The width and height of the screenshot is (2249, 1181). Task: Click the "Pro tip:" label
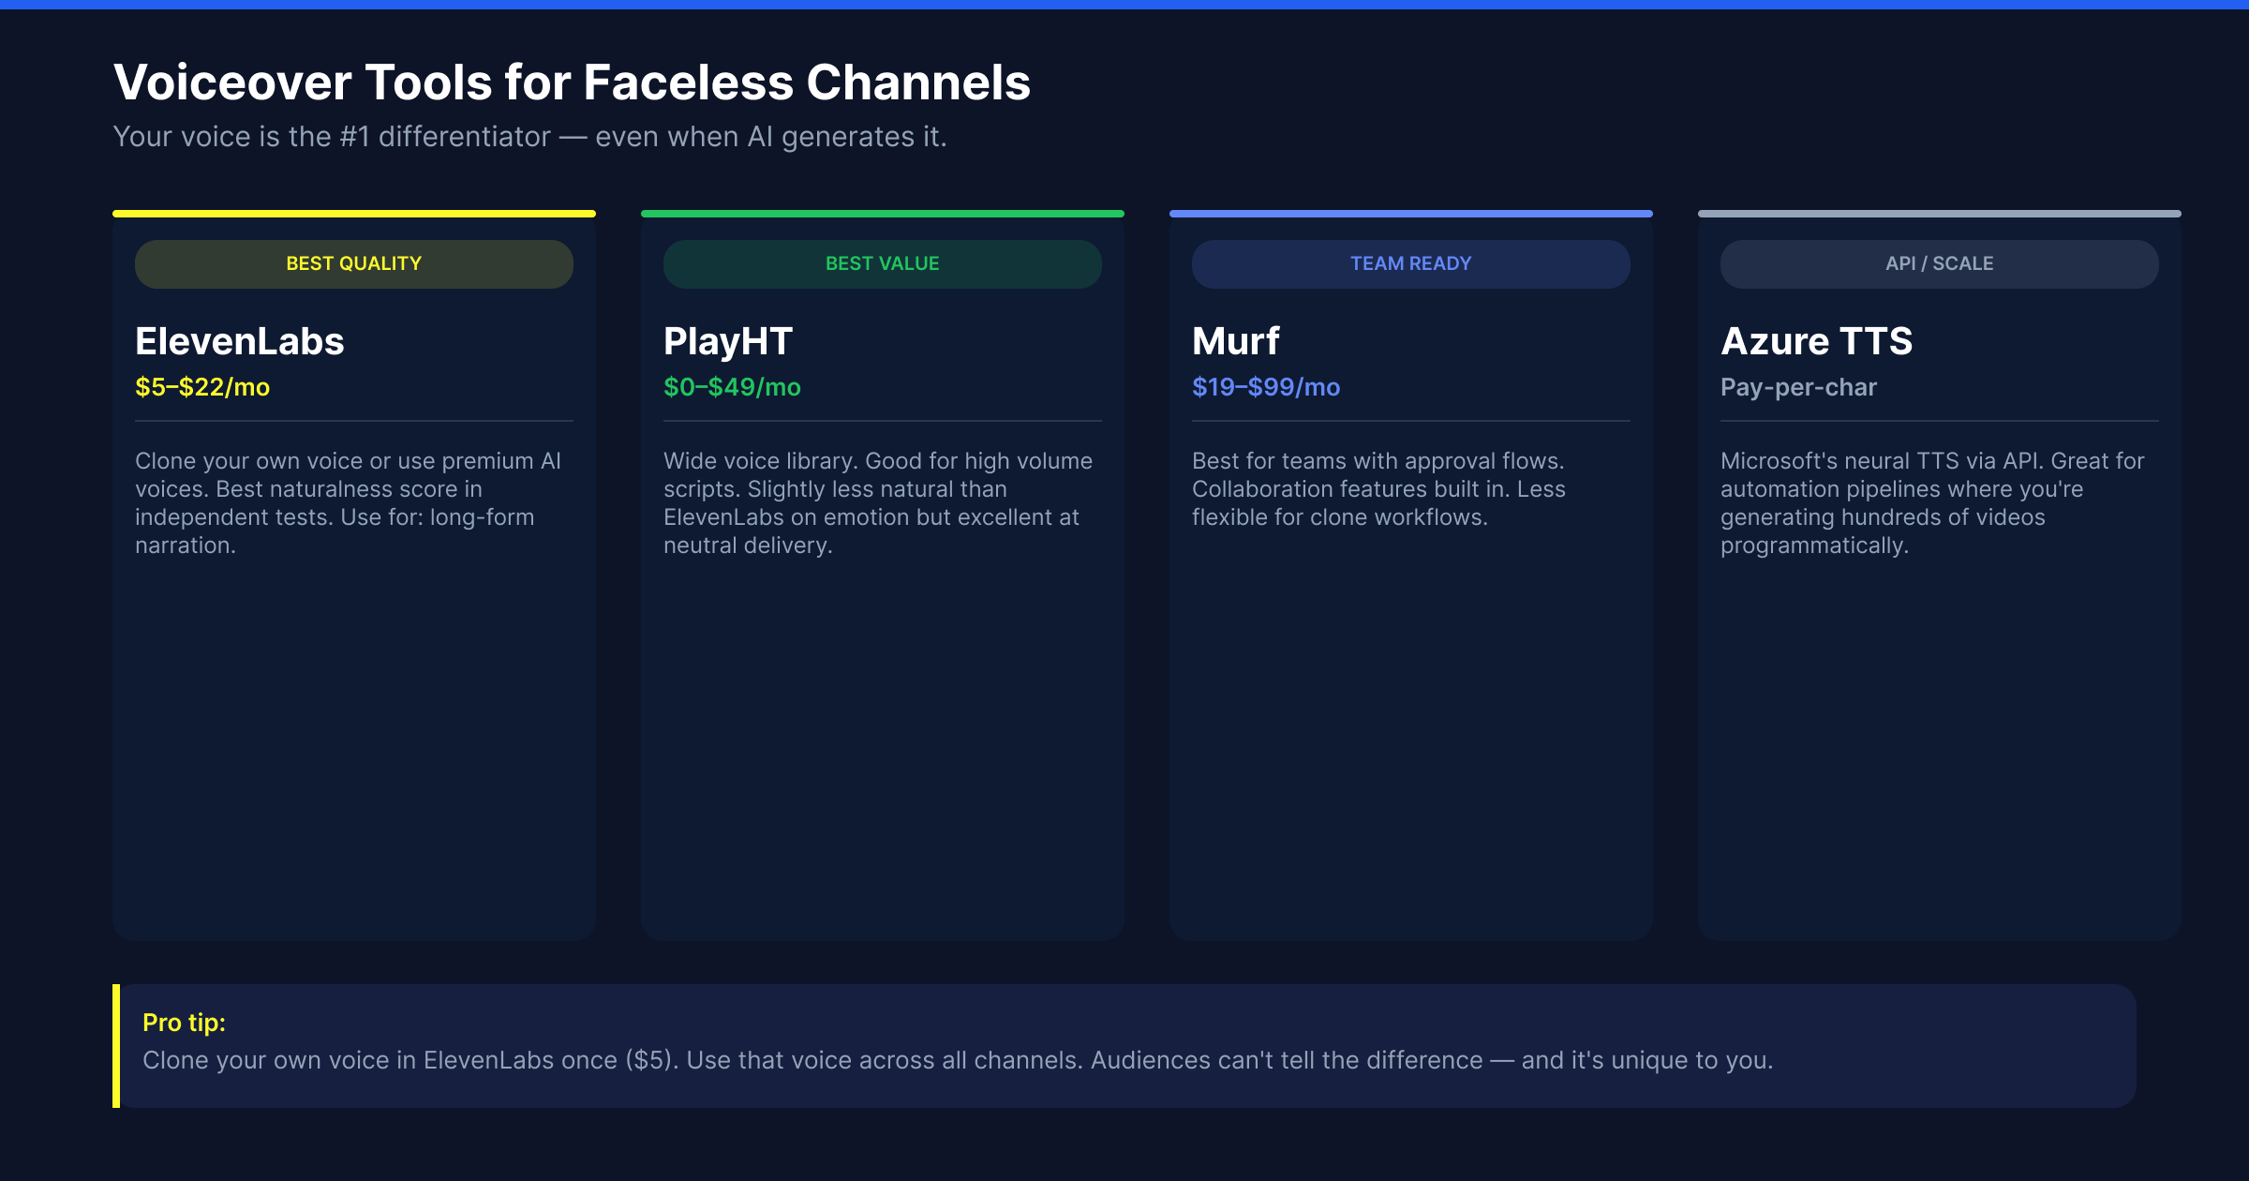184,1023
